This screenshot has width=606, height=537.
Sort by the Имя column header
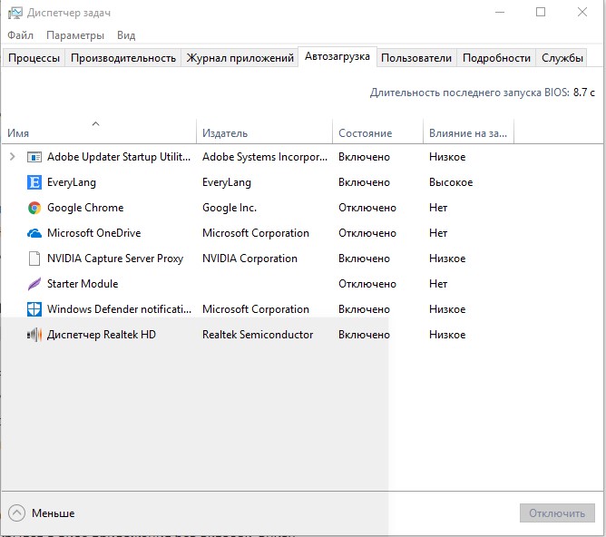coord(18,133)
